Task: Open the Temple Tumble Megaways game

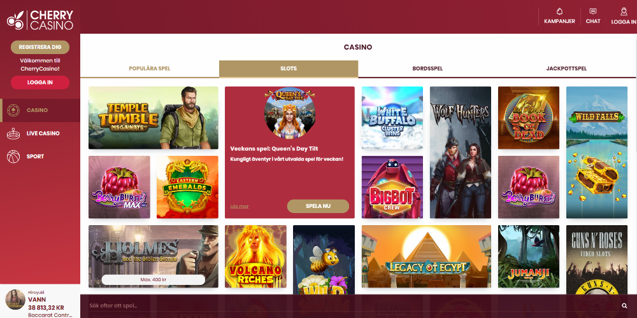Action: click(x=153, y=118)
